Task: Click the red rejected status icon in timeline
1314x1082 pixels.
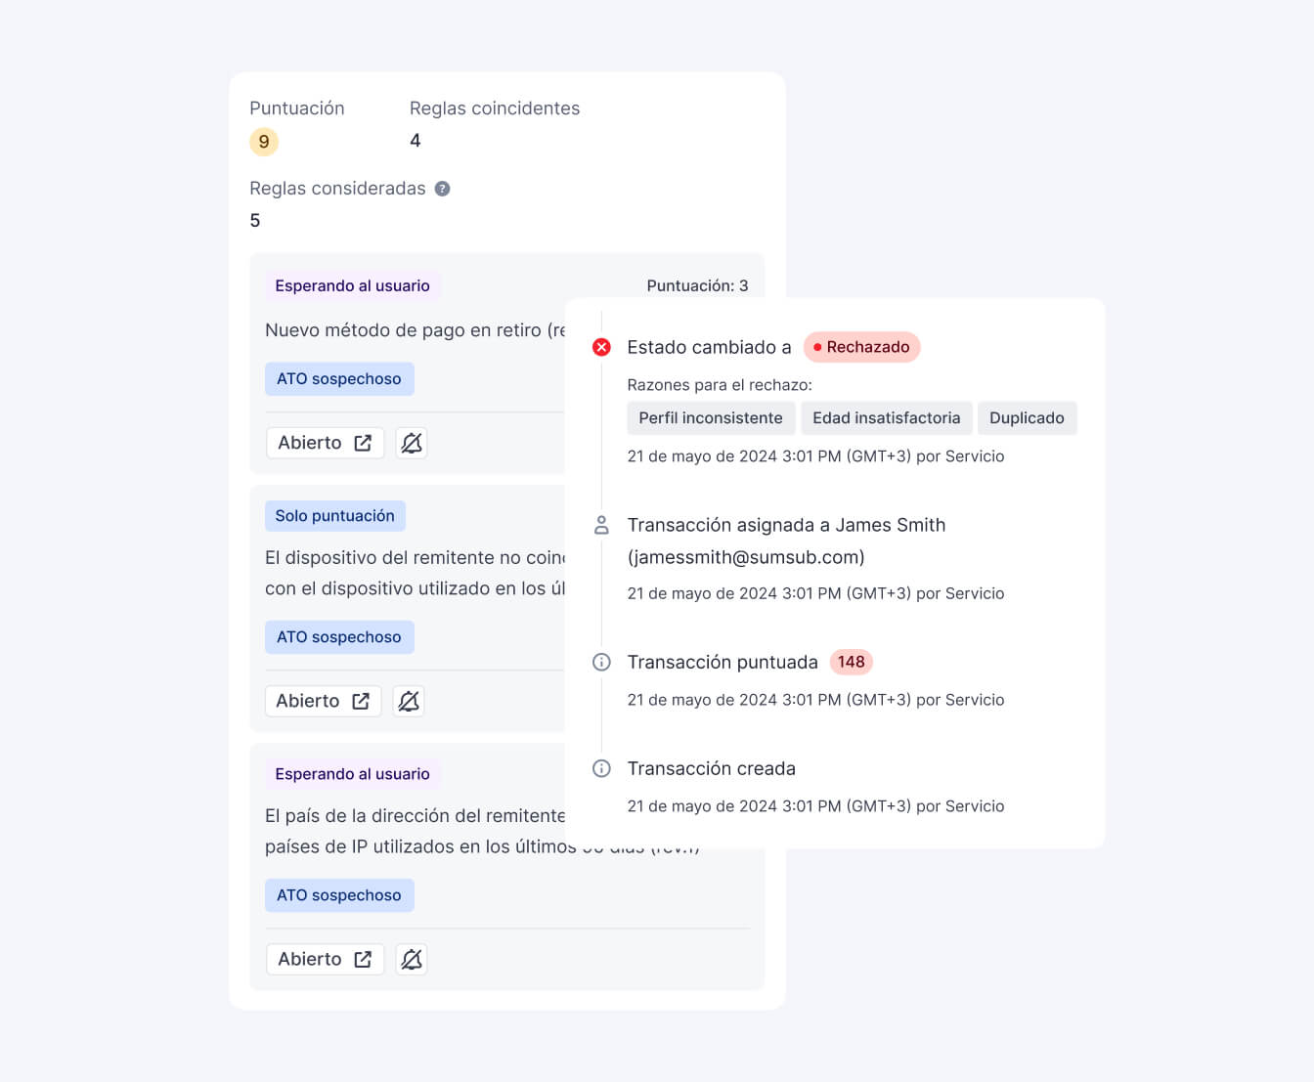Action: (602, 347)
